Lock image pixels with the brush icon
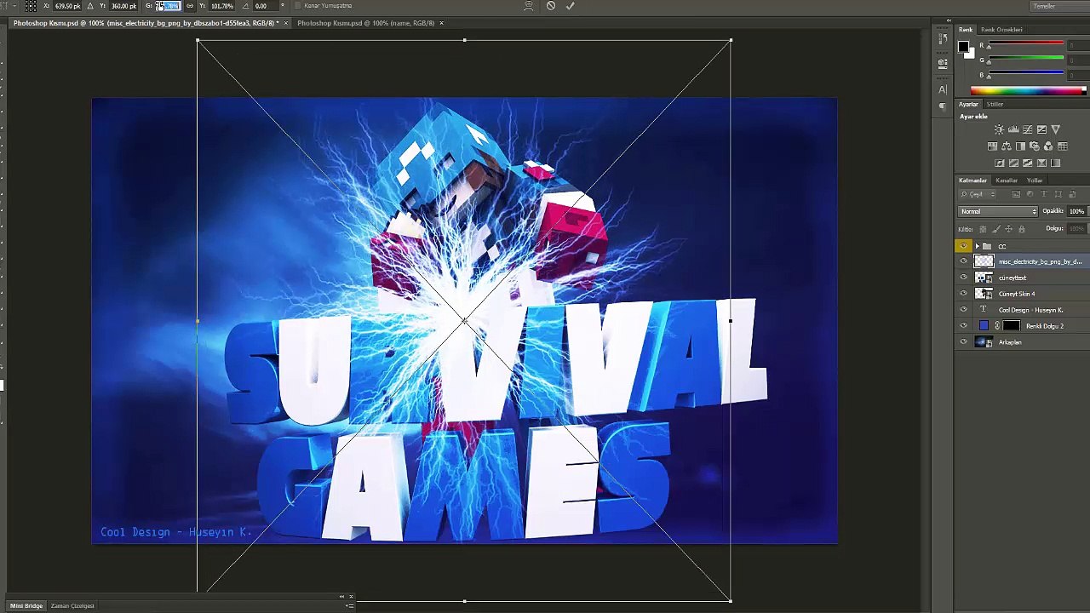This screenshot has height=613, width=1090. pyautogui.click(x=996, y=229)
